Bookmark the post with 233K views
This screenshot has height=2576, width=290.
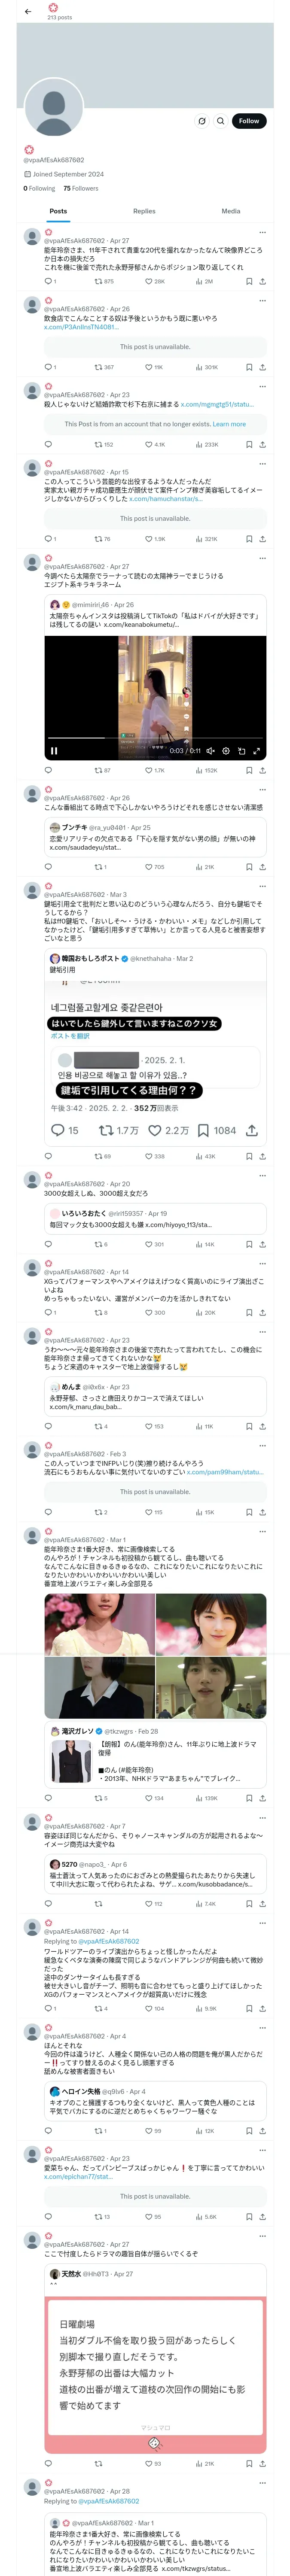[249, 444]
